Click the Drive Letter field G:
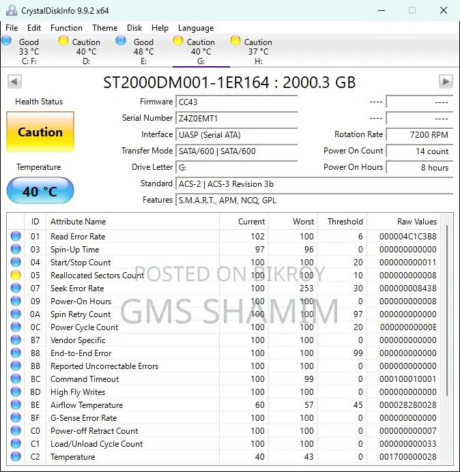This screenshot has height=472, width=460. 236,167
